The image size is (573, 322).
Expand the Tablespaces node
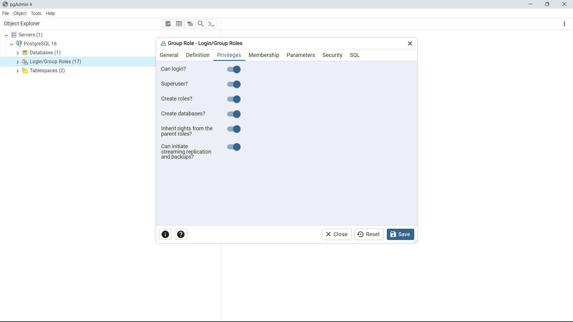pos(18,71)
